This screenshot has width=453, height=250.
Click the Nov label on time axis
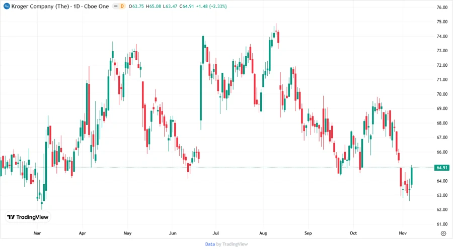(x=403, y=233)
